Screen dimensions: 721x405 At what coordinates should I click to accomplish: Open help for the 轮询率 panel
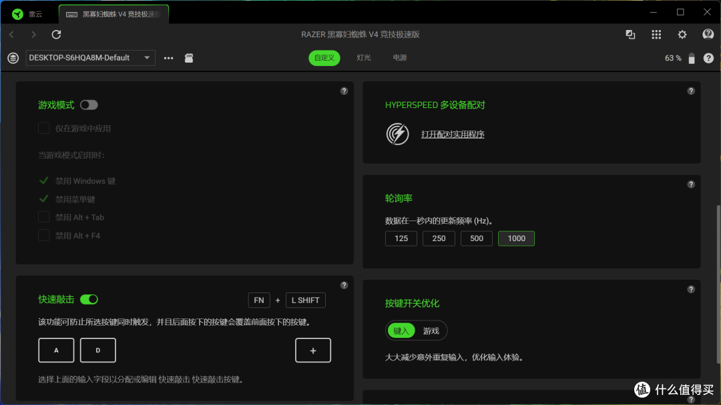[691, 185]
